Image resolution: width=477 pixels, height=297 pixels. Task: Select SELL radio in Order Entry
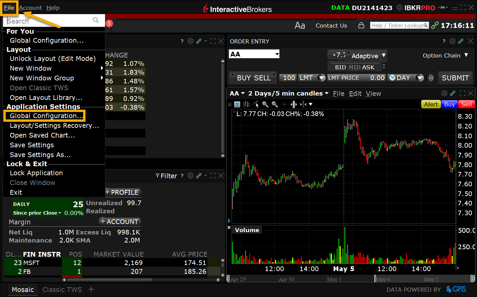pyautogui.click(x=274, y=74)
